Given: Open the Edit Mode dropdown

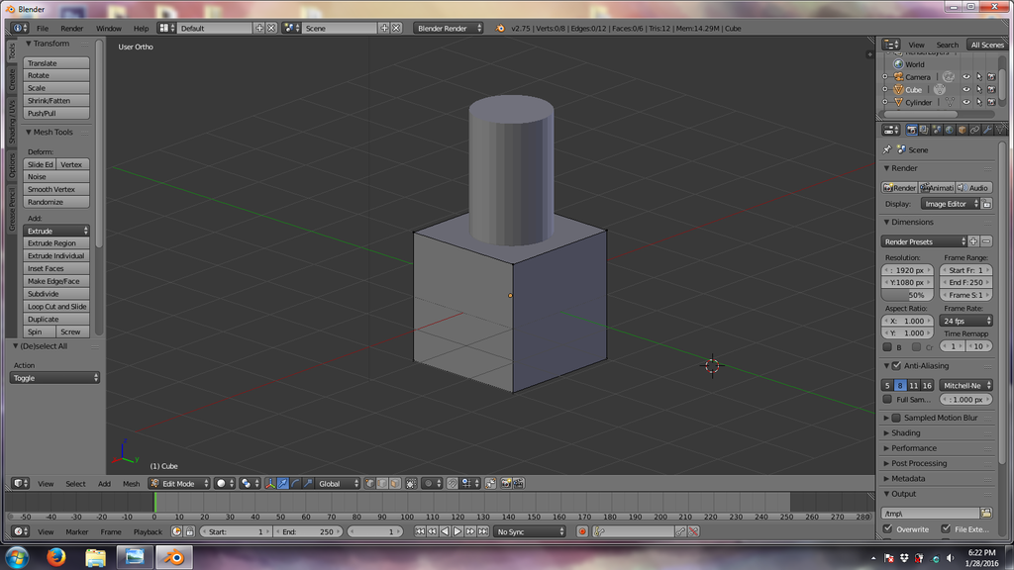Looking at the screenshot, I should tap(179, 484).
